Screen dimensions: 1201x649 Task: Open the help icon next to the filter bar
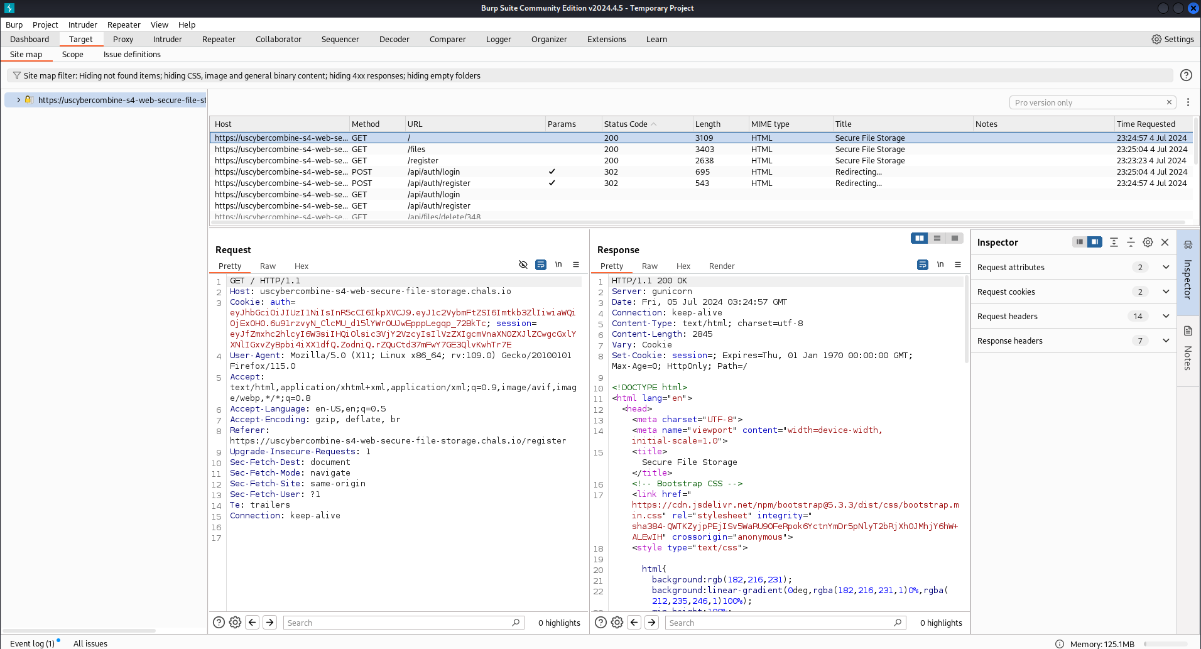1186,75
